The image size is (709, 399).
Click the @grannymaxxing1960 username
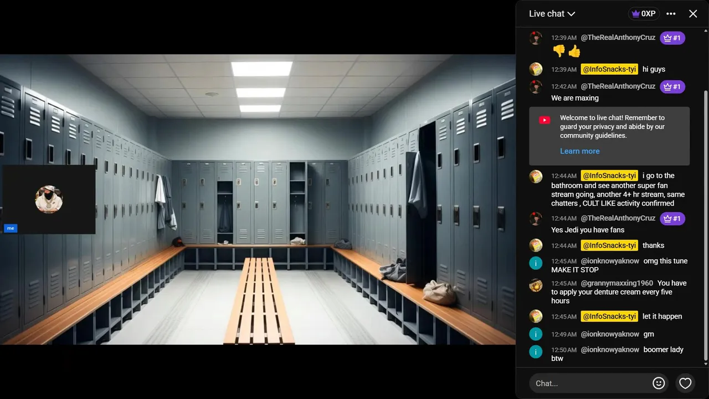click(x=617, y=283)
